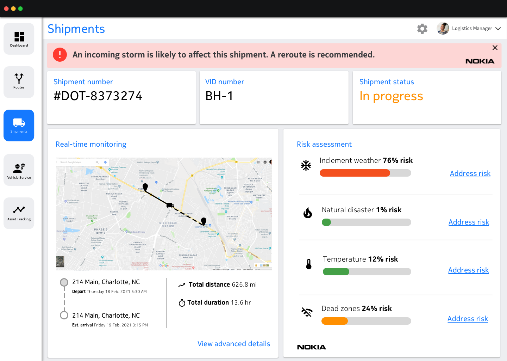The width and height of the screenshot is (507, 361).
Task: Click the map directions icon
Action: [x=105, y=162]
